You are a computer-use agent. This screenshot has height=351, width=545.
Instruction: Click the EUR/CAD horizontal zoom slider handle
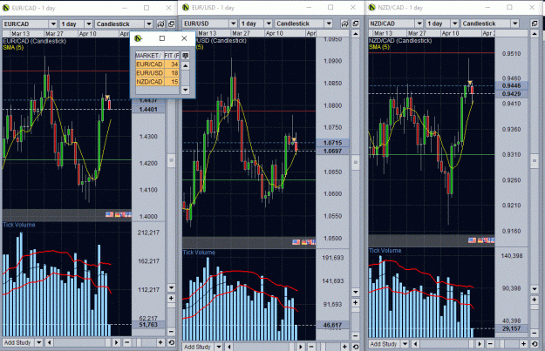(x=139, y=342)
